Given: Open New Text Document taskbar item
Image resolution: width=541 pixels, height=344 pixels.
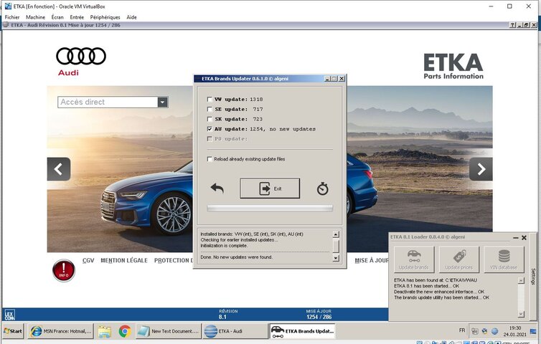Looking at the screenshot, I should point(169,331).
